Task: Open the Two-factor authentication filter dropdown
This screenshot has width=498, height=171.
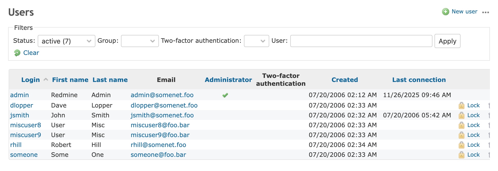Action: (x=256, y=41)
